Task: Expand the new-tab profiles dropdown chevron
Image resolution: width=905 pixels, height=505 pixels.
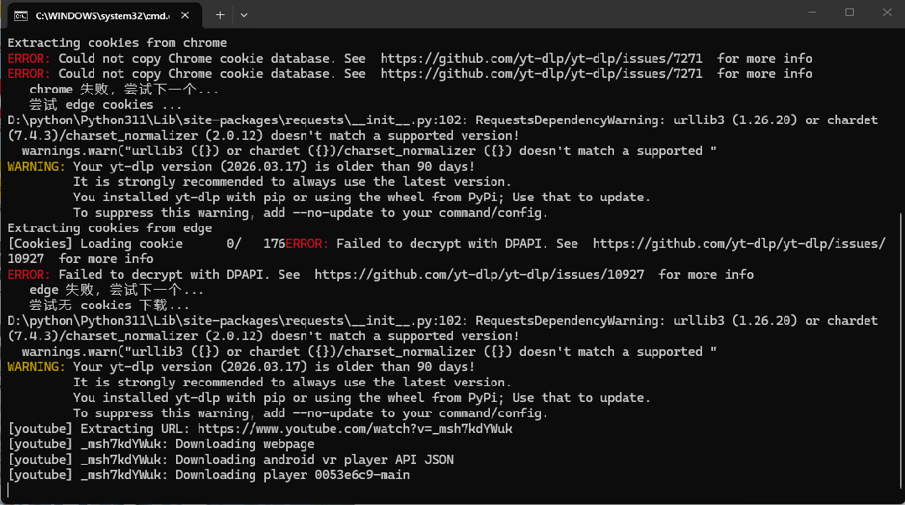Action: [x=244, y=16]
